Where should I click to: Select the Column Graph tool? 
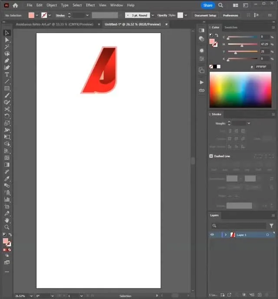tap(7, 199)
